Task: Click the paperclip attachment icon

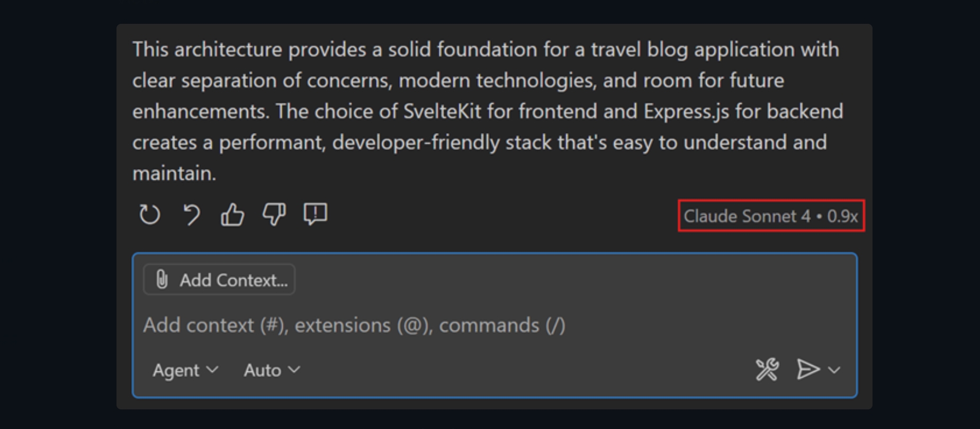Action: coord(161,279)
